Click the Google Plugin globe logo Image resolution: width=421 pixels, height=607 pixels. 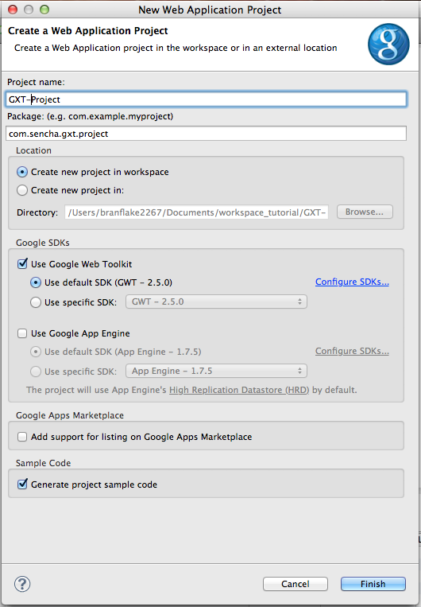pos(388,44)
